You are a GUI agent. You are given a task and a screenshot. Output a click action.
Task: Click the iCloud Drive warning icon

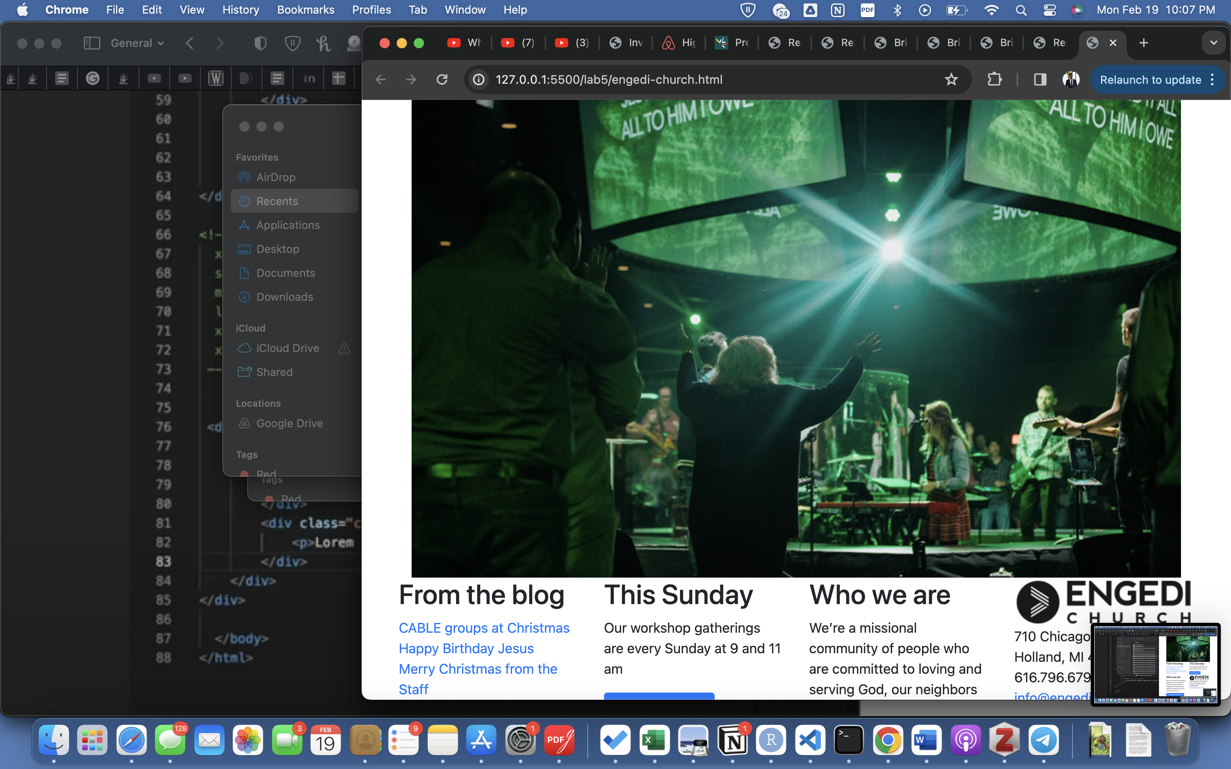coord(345,348)
